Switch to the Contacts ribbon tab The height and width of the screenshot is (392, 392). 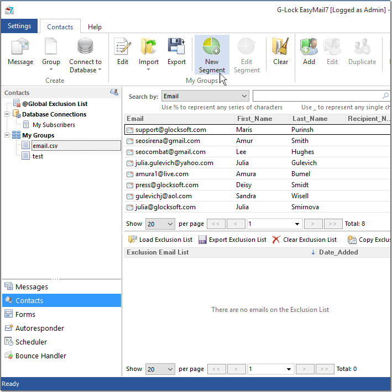(x=60, y=27)
